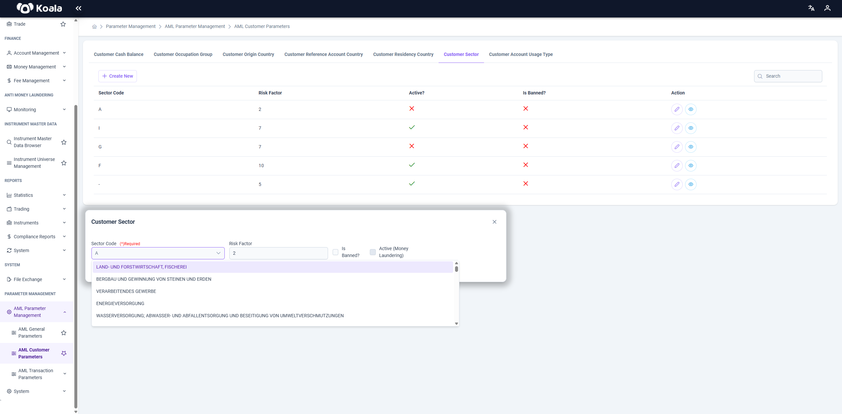Collapse the sidebar with double-chevron icon

(78, 8)
